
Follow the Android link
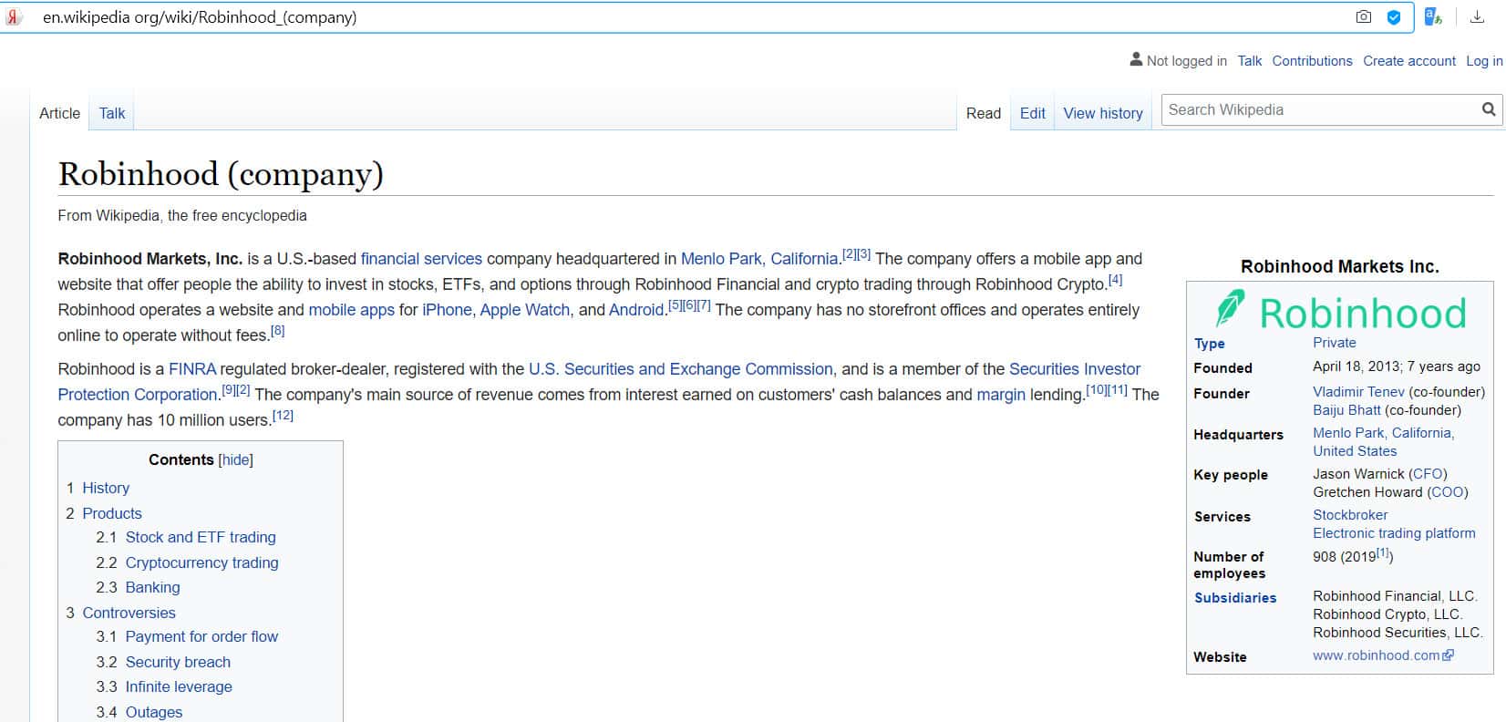(x=636, y=310)
